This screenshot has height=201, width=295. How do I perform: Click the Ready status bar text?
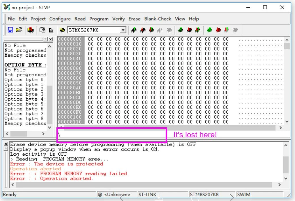coord(10,194)
